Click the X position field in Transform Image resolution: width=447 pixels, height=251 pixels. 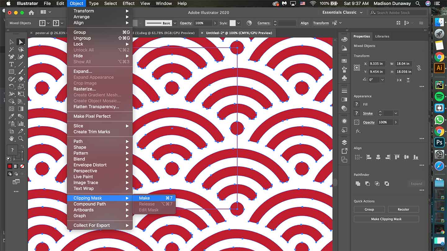tap(377, 64)
